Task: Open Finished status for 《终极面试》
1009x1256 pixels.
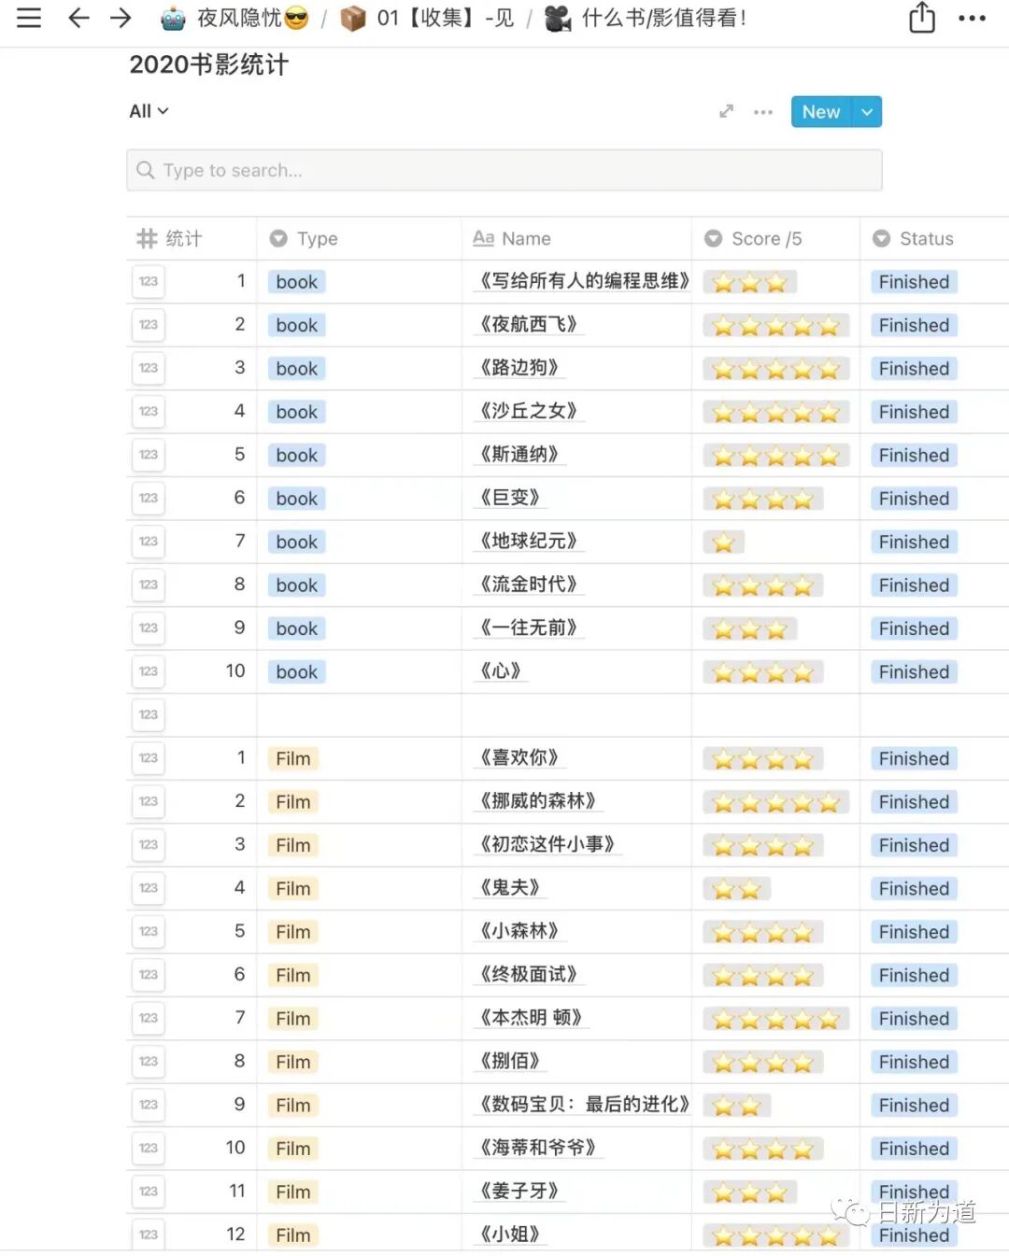Action: (x=914, y=975)
